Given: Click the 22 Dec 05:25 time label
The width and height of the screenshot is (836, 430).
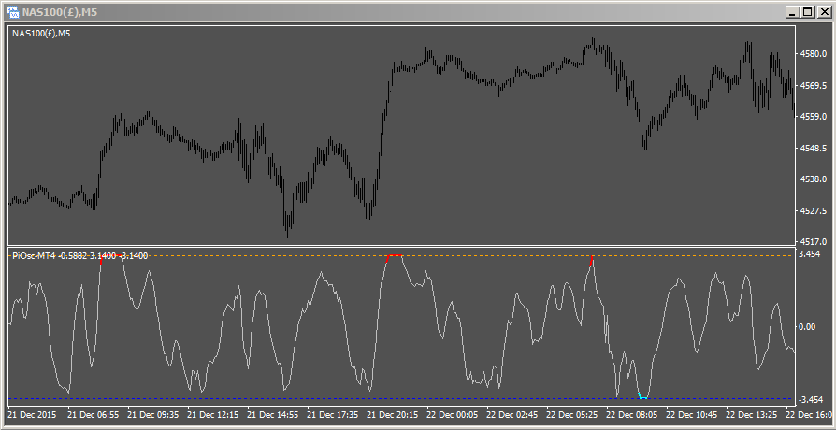Looking at the screenshot, I should (x=571, y=414).
